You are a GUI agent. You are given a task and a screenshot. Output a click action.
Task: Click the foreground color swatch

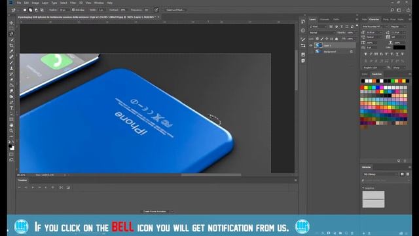point(10,146)
